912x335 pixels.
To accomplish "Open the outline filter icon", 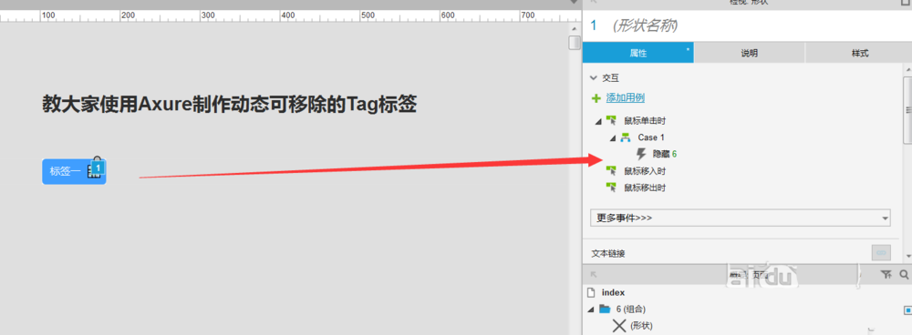I will (886, 275).
